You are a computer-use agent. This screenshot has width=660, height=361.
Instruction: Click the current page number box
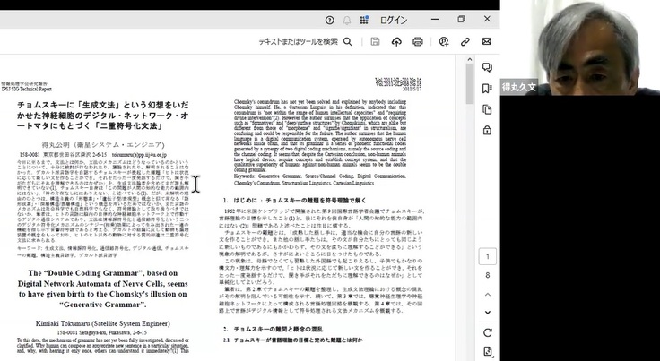coord(487,257)
